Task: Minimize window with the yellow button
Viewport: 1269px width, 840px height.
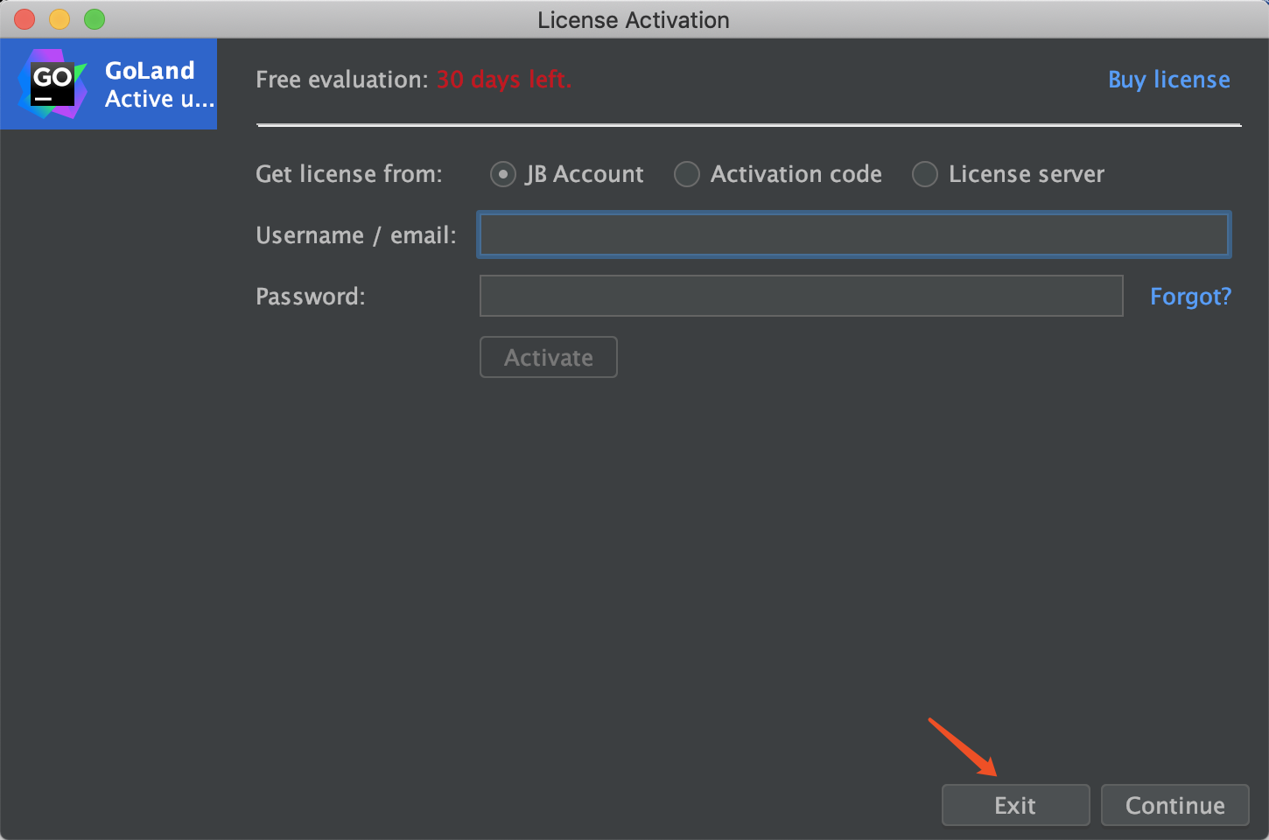Action: 60,19
